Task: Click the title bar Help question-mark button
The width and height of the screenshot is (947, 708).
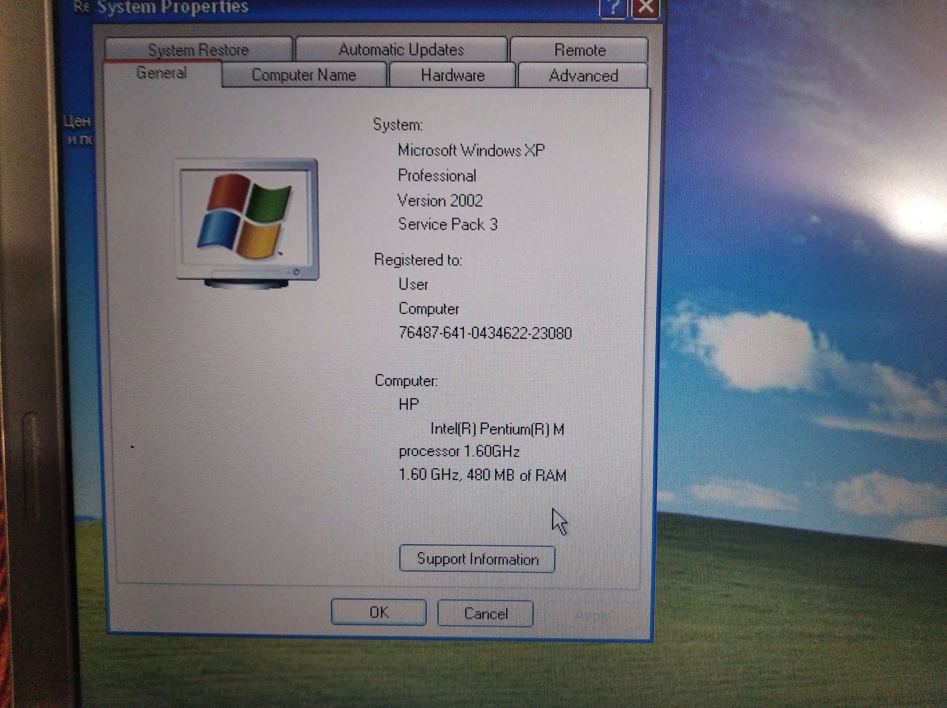Action: tap(613, 8)
